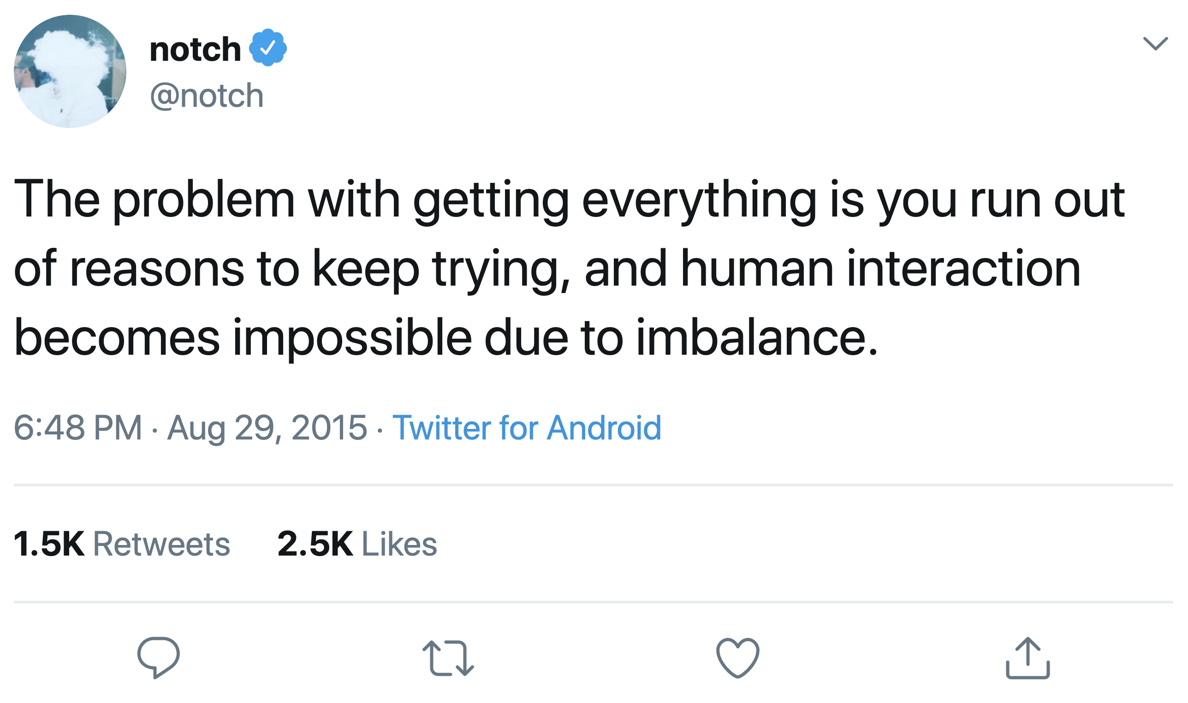Expand the tweet options chevron
Screen dimensions: 1188x703
click(1155, 44)
